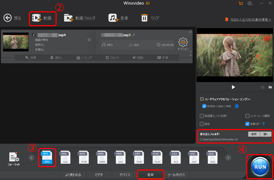Toggle ハードウェアアクセラレーション・エンジン checkbox
This screenshot has width=274, height=180.
click(x=202, y=99)
